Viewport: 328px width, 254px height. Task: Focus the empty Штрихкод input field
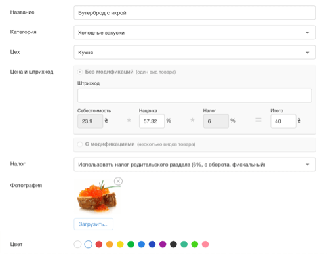point(194,96)
